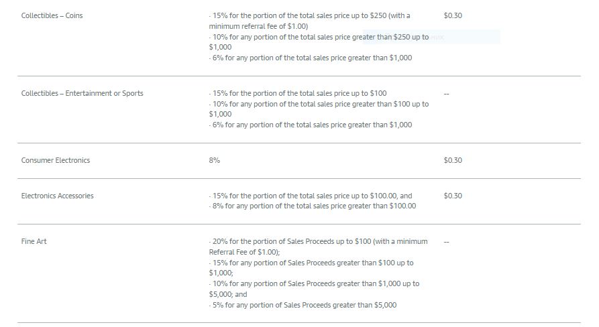Click the dashes in Entertainment or Sports row
Viewport: 599px width, 327px height.
pyautogui.click(x=447, y=94)
